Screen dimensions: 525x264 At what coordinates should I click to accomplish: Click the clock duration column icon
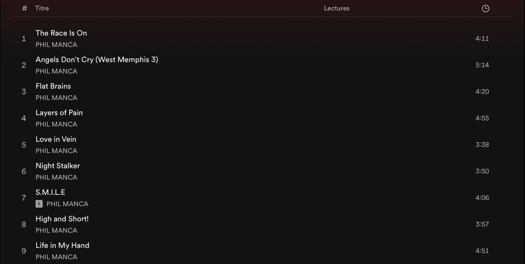tap(485, 9)
